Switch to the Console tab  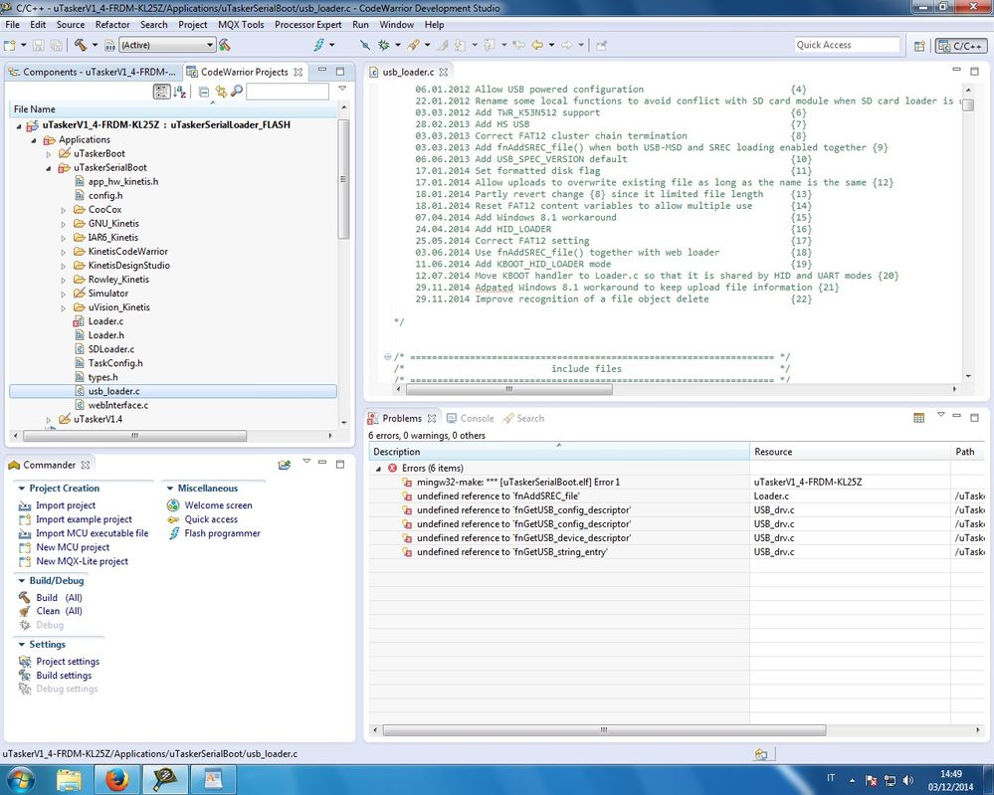pyautogui.click(x=476, y=418)
